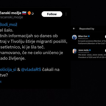106x106 pixels.
Task: Open Janez Janša's profile avatar
Action: pos(75,51)
